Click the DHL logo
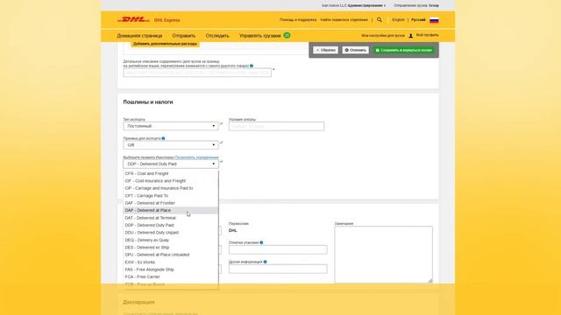The height and width of the screenshot is (315, 561). click(133, 19)
